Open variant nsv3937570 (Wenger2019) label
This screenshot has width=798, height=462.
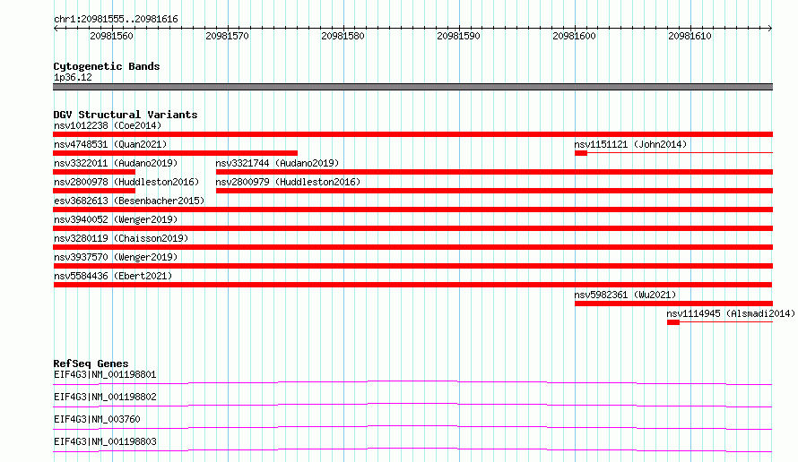116,257
